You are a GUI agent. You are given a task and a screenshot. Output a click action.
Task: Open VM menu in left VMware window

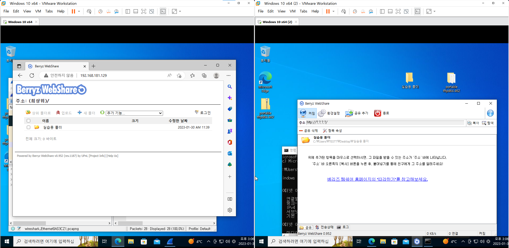point(38,11)
